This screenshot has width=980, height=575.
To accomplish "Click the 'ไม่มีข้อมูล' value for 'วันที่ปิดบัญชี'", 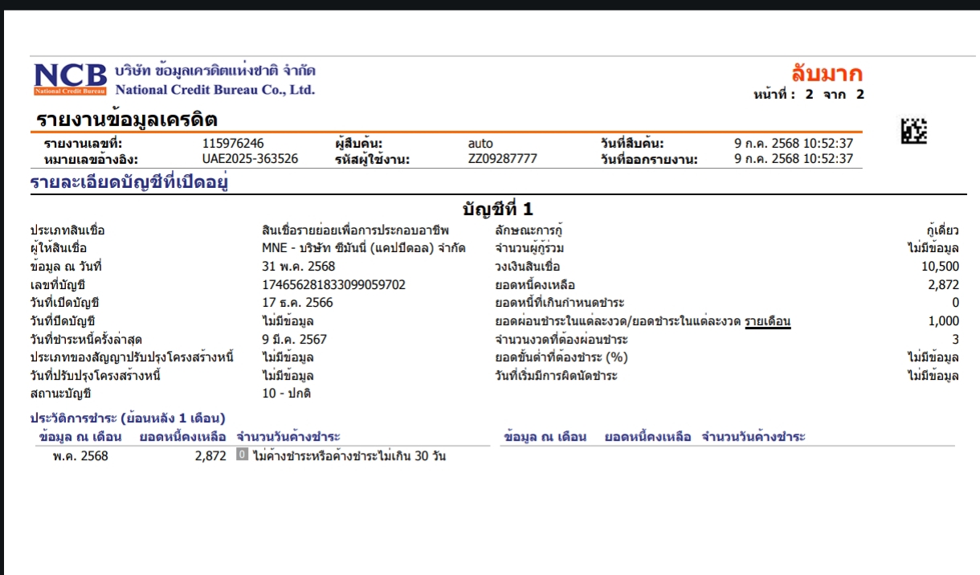I will (x=288, y=321).
